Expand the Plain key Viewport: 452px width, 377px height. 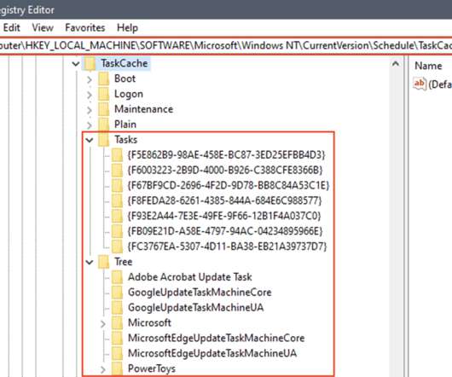pyautogui.click(x=90, y=125)
